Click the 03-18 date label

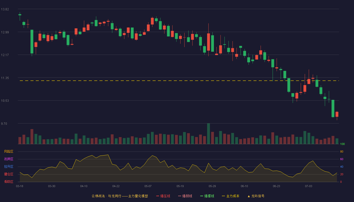[19, 186]
